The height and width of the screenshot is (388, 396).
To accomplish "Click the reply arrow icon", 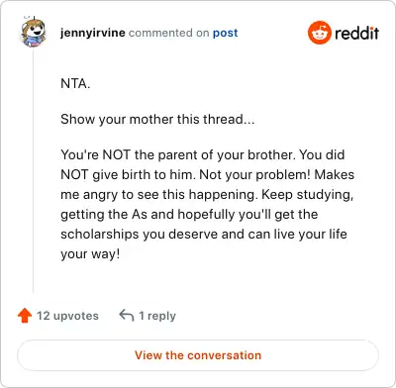I will (x=127, y=316).
